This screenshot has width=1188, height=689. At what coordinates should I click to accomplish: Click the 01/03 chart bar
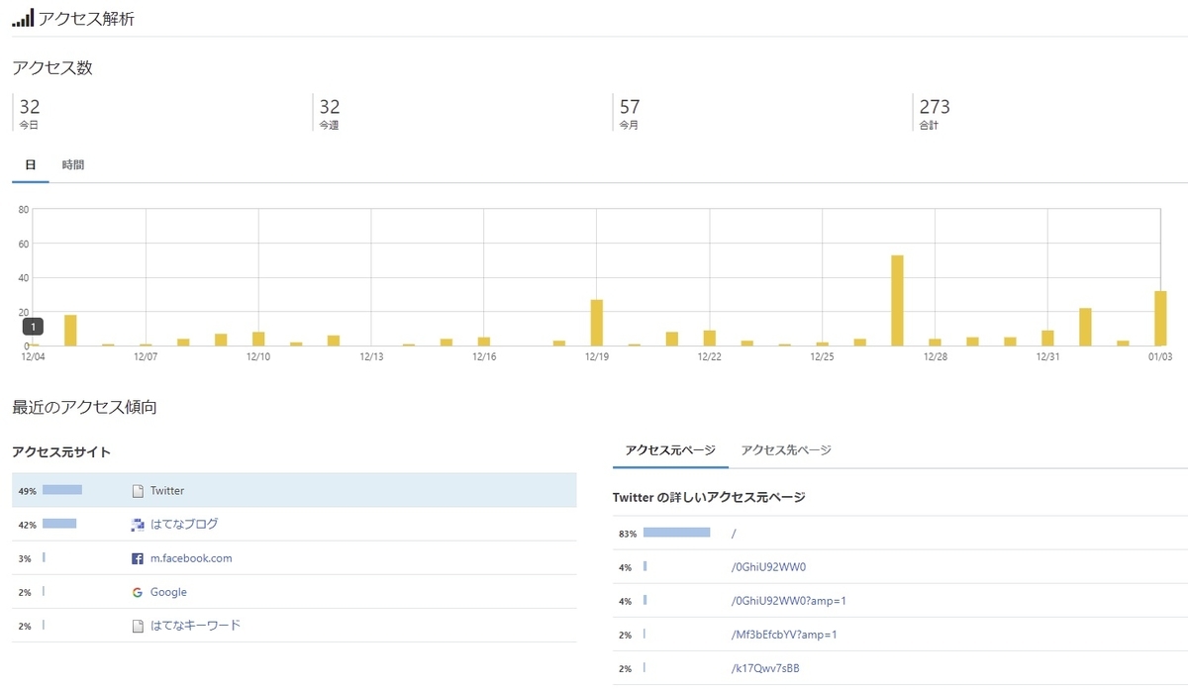[x=1160, y=318]
